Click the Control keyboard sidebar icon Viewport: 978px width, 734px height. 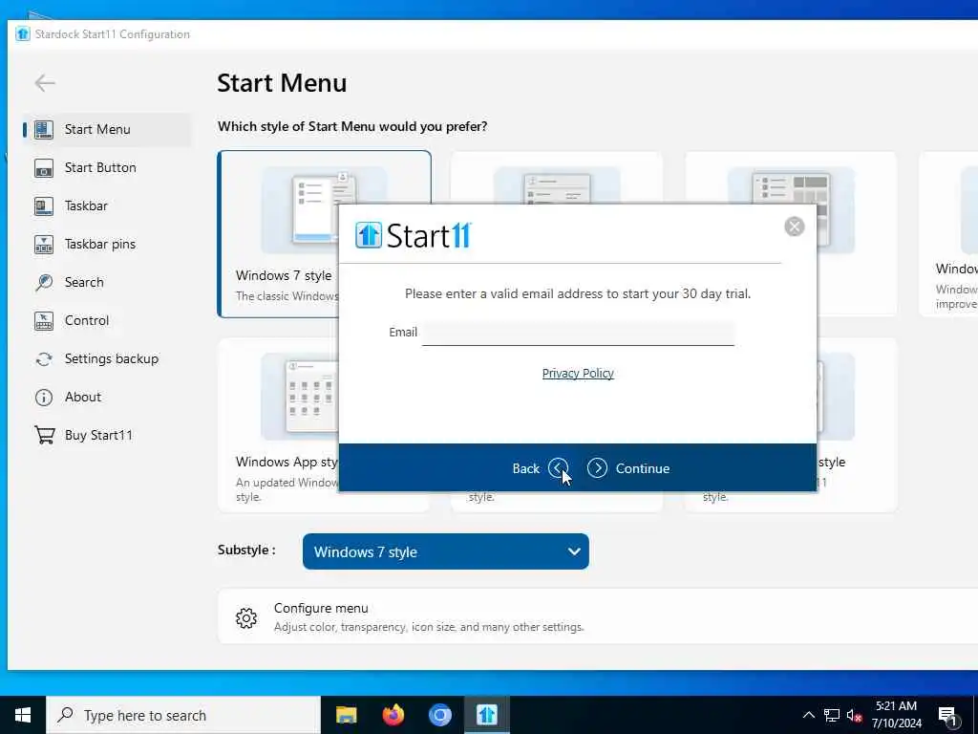point(44,321)
